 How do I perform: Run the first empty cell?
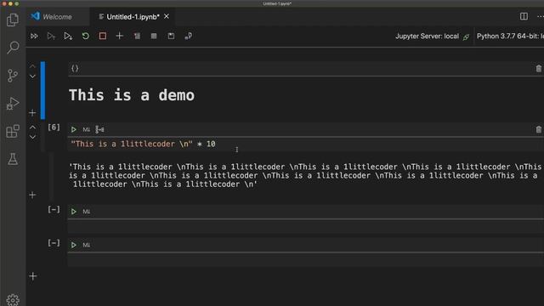click(x=74, y=212)
